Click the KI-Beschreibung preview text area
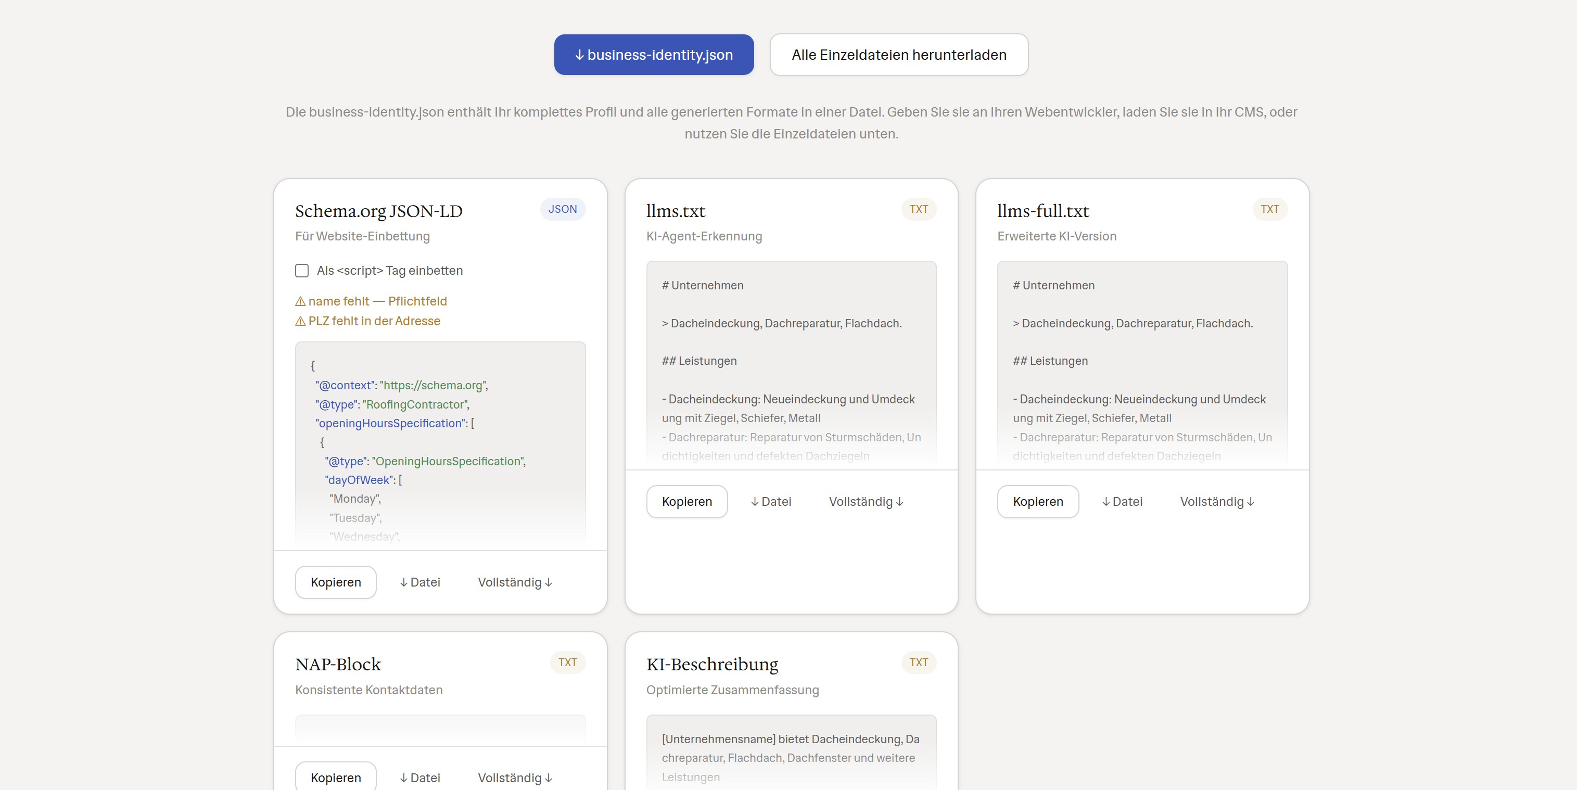This screenshot has height=790, width=1577. point(791,758)
